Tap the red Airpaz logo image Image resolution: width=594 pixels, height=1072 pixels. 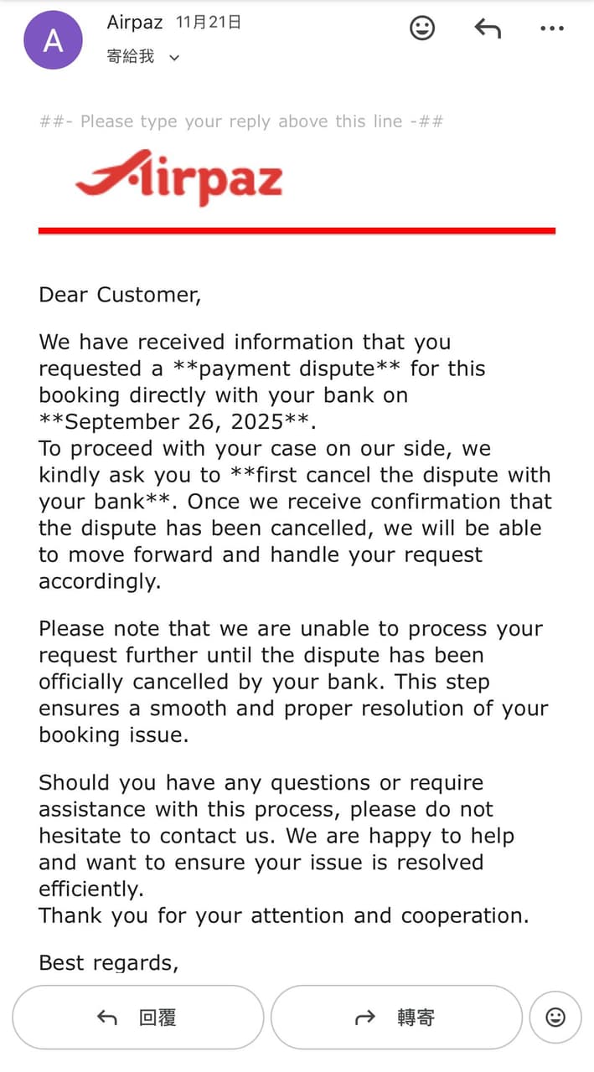point(179,177)
